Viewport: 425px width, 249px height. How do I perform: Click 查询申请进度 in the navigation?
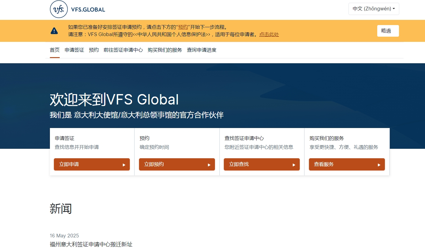(201, 50)
